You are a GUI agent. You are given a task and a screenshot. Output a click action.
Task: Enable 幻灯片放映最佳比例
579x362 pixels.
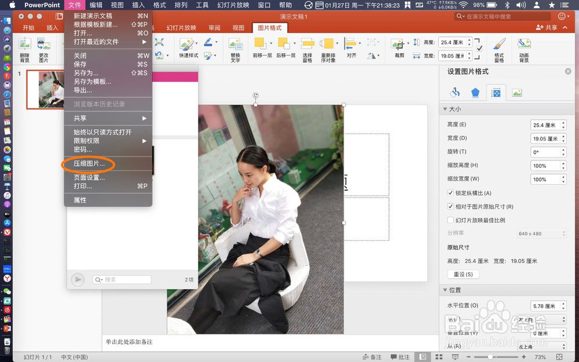(450, 220)
